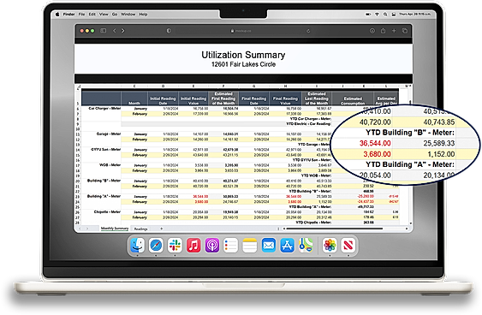Screen dimensions: 482x315
Task: Go back in Safari
Action: coord(115,31)
